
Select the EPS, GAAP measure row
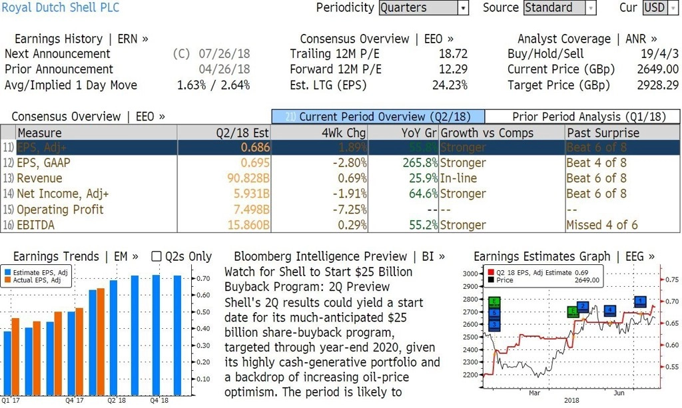(x=340, y=163)
